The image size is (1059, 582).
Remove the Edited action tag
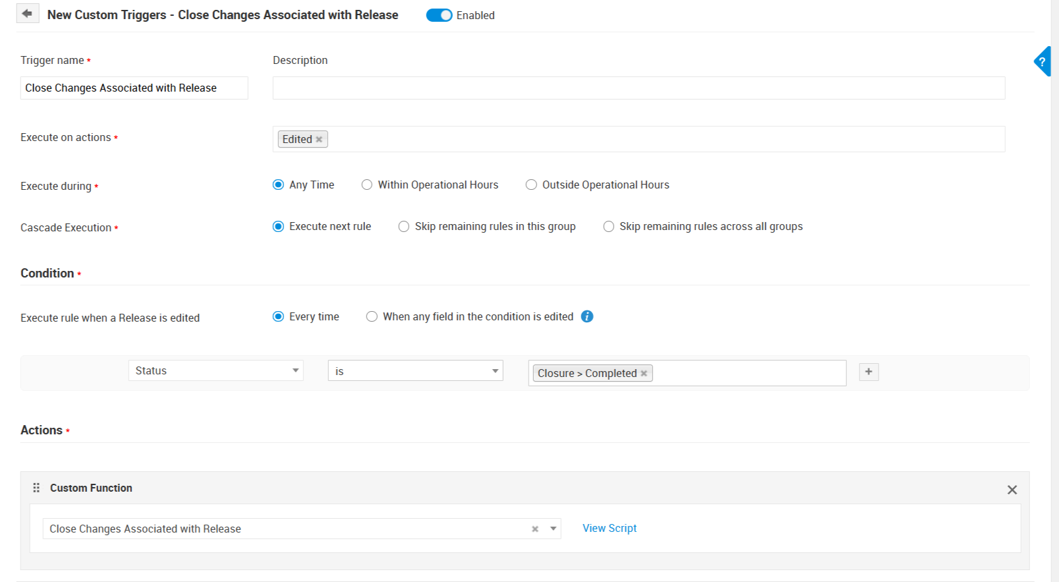[x=319, y=139]
